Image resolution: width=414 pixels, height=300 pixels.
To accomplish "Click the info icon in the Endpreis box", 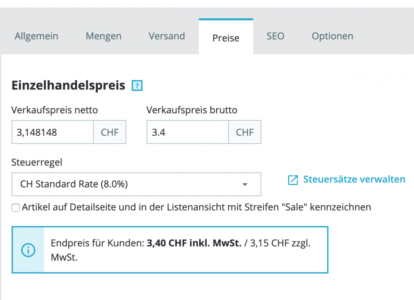I will [x=28, y=250].
